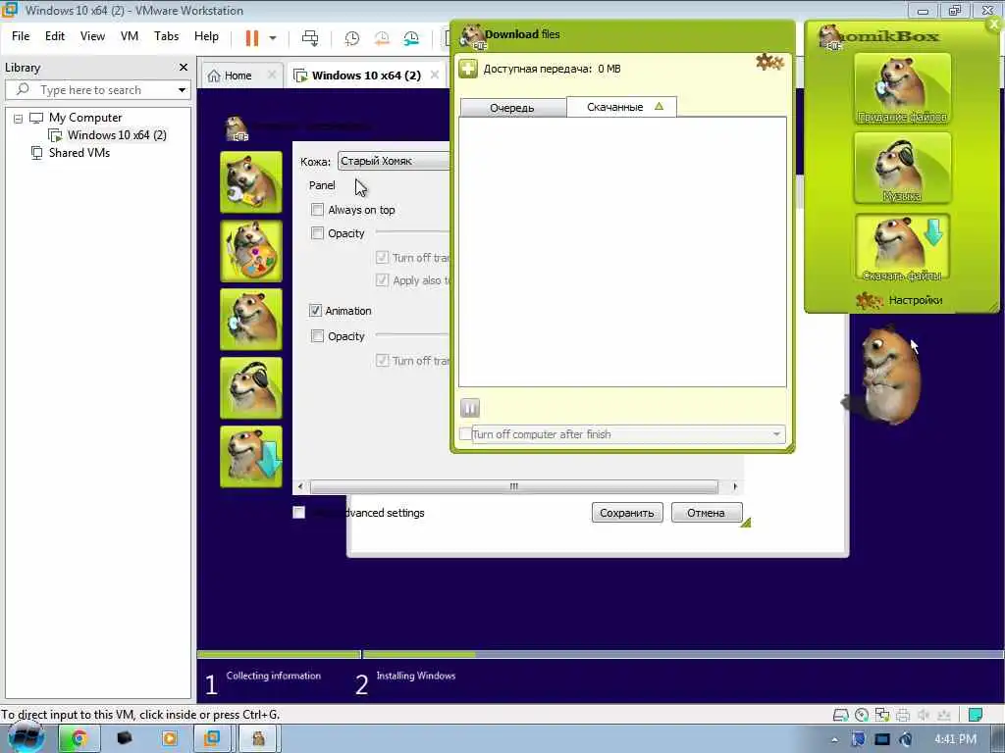Open the Tabs menu

click(x=166, y=36)
